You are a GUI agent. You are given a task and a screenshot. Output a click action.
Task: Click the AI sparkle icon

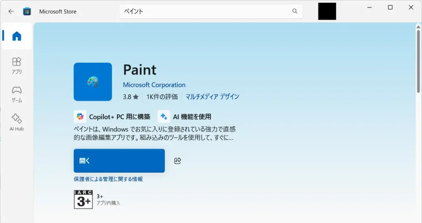click(164, 116)
